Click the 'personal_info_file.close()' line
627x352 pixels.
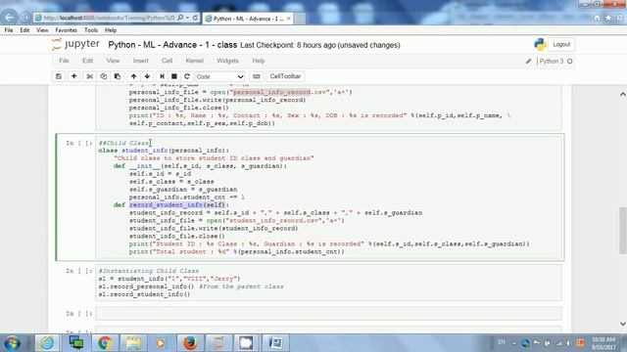tap(178, 108)
